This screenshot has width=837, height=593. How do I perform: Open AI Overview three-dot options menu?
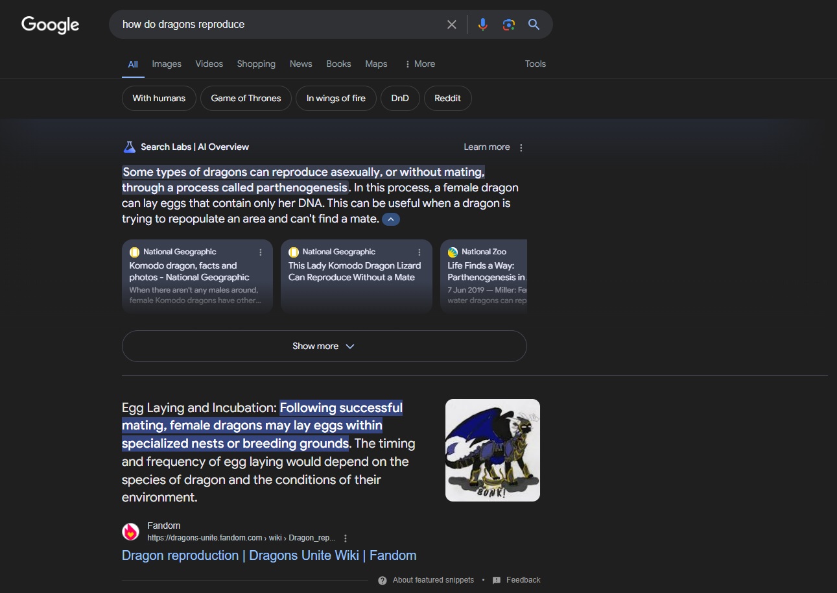(x=521, y=147)
